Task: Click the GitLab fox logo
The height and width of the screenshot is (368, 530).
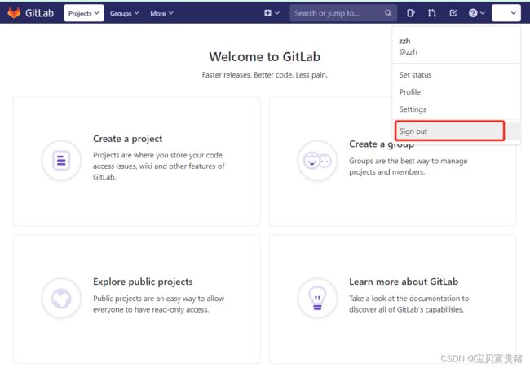Action: pos(14,13)
